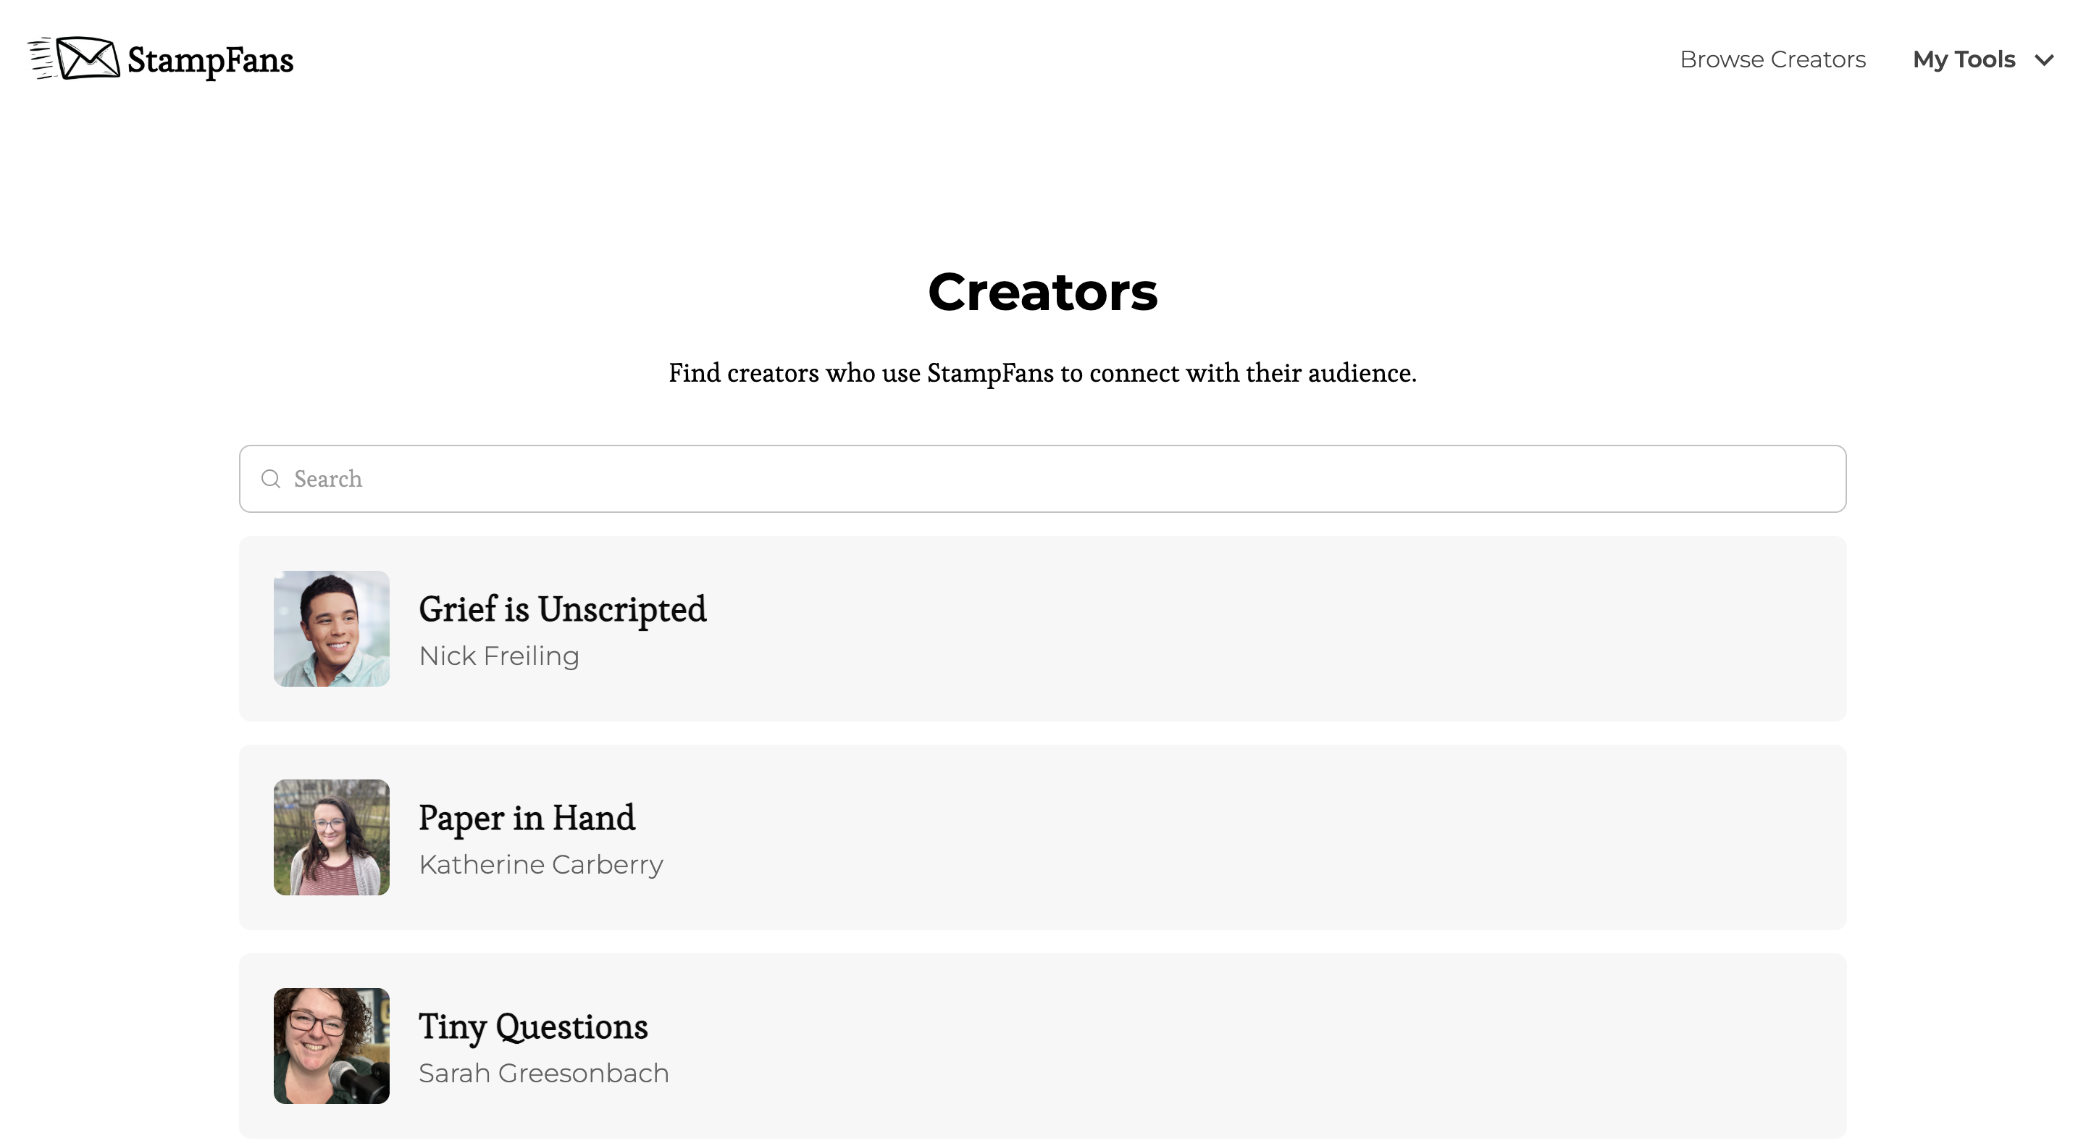Click the chevron arrow beside My Tools
This screenshot has width=2086, height=1146.
2044,60
